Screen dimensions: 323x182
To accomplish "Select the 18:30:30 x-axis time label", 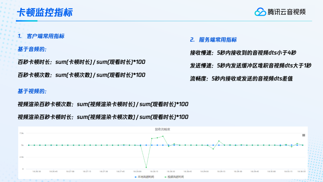I will (301, 172).
